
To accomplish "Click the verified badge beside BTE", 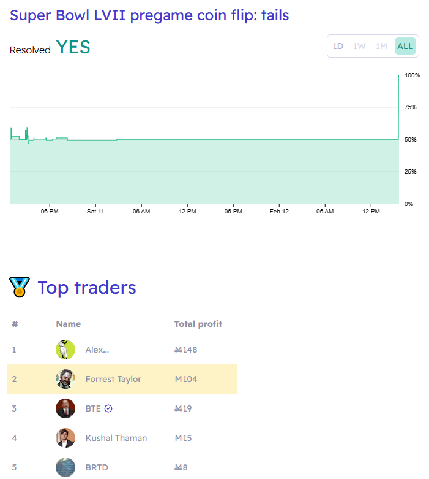I will [108, 408].
